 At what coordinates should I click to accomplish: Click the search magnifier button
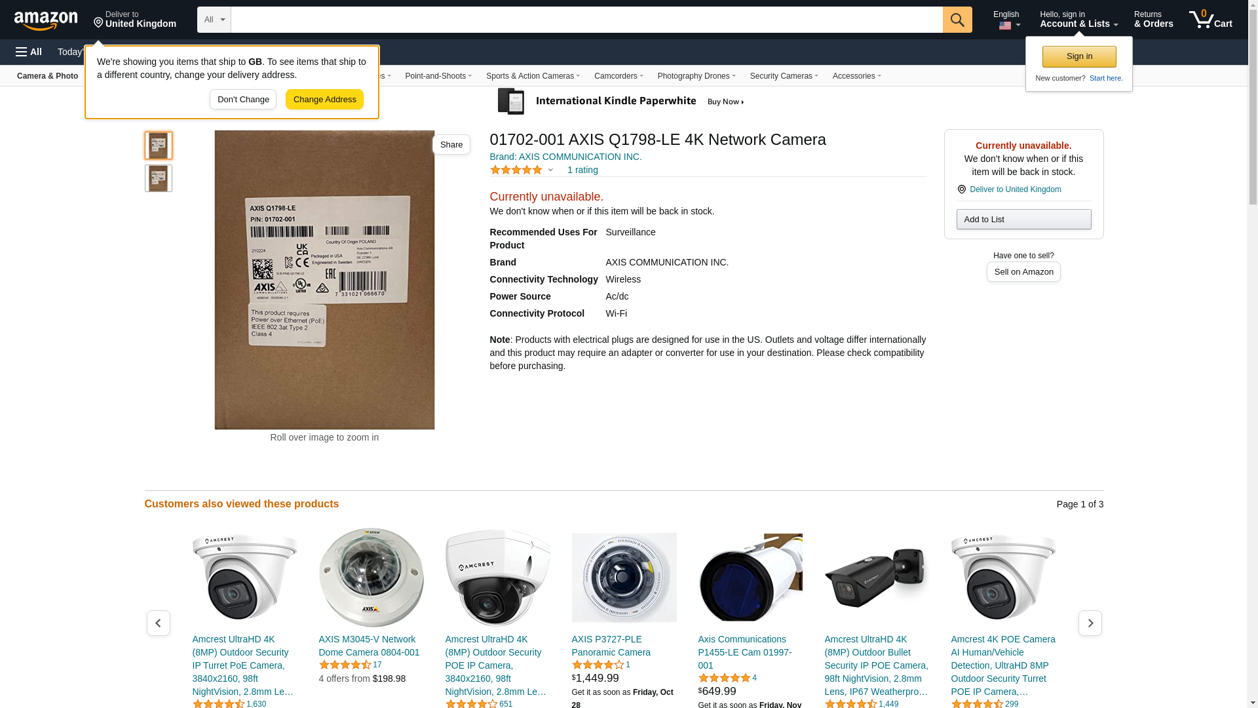[957, 20]
